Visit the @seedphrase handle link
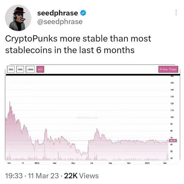 (60, 22)
